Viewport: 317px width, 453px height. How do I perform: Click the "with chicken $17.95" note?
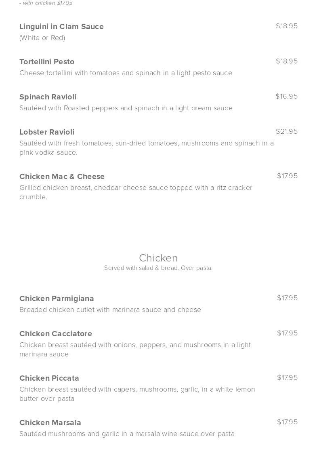(46, 3)
